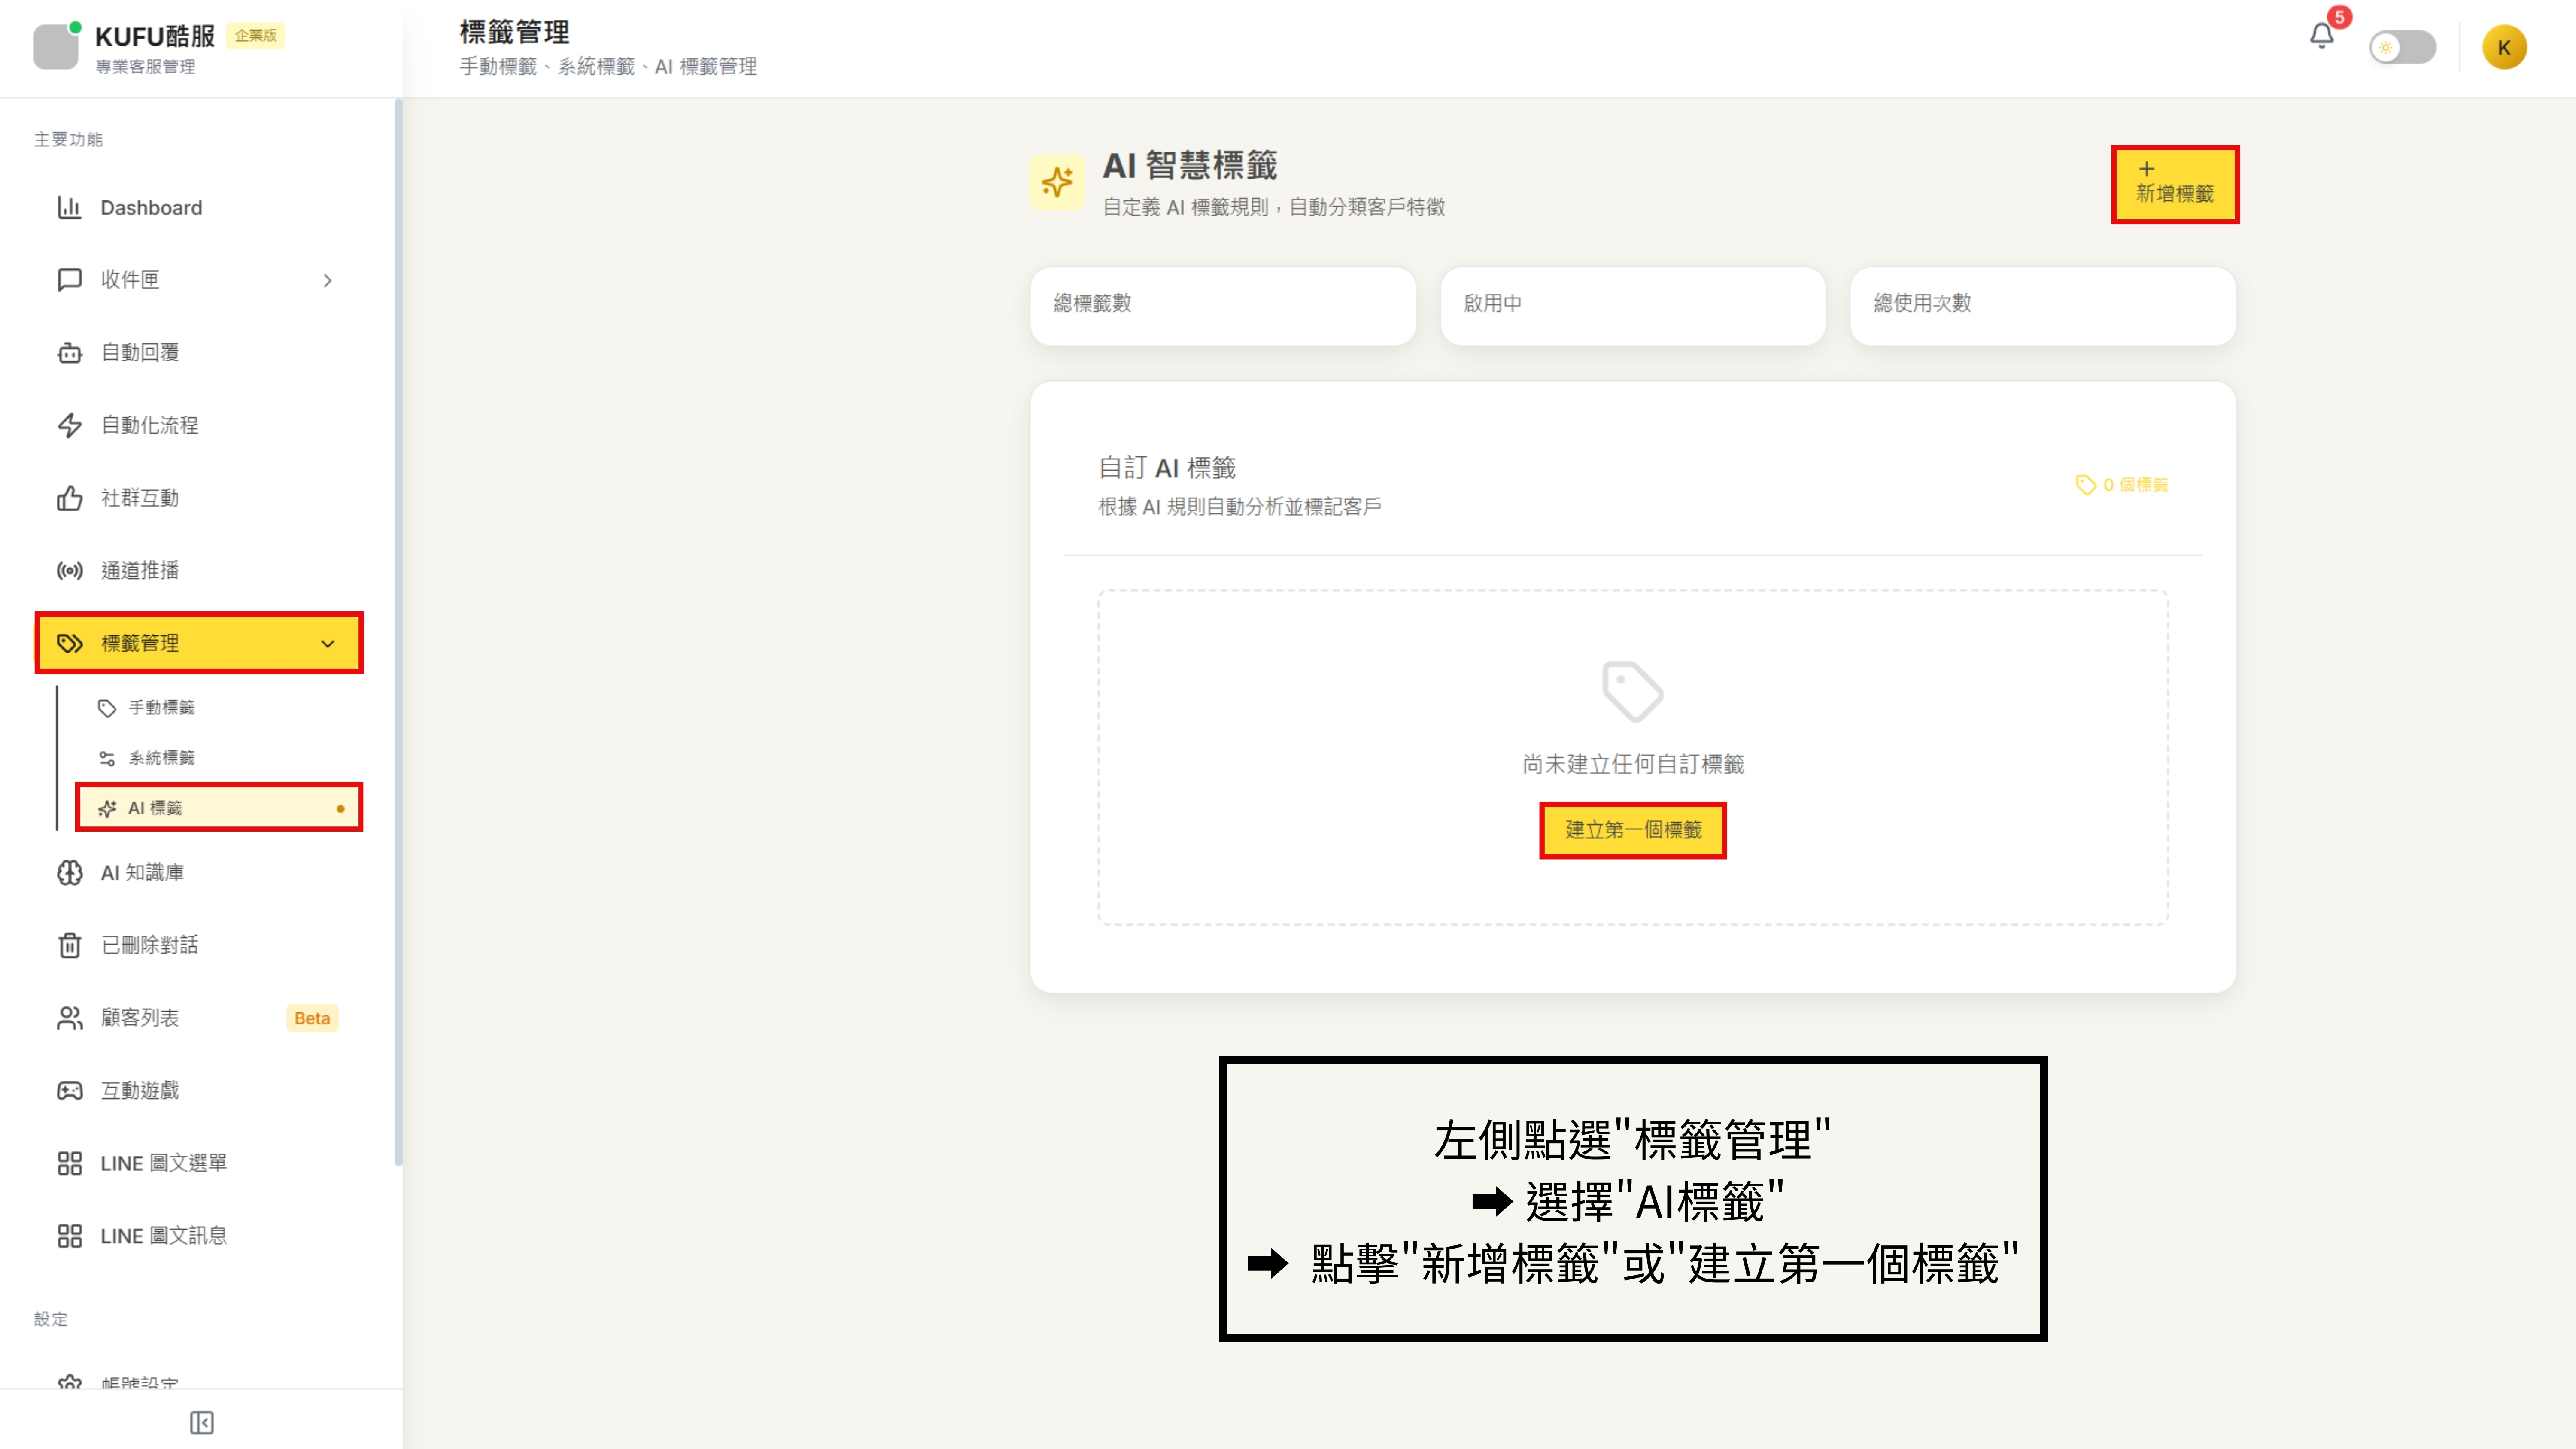Click the 社群互動 thumbs-up icon
This screenshot has height=1449, width=2576.
click(x=69, y=498)
